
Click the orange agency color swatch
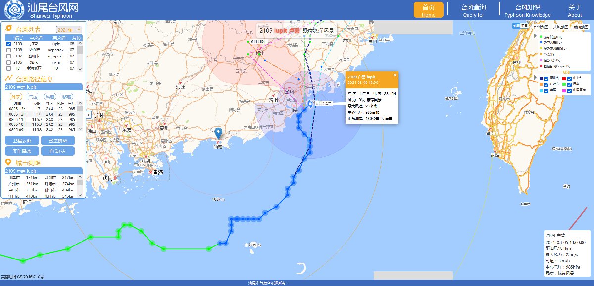pos(541,84)
